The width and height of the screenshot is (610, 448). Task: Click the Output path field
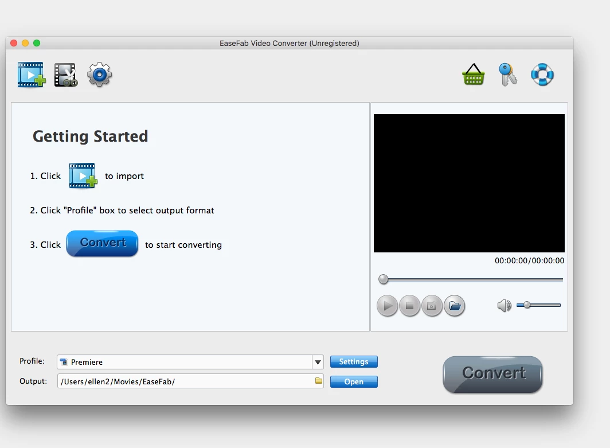pyautogui.click(x=190, y=381)
